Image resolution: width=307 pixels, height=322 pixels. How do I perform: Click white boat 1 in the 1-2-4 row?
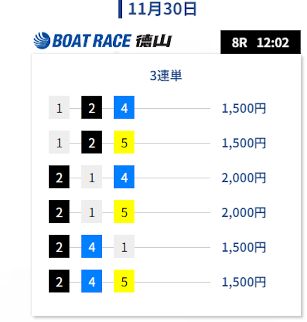coord(59,107)
